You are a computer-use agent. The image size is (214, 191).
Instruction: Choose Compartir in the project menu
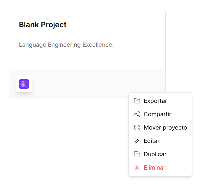tap(157, 114)
